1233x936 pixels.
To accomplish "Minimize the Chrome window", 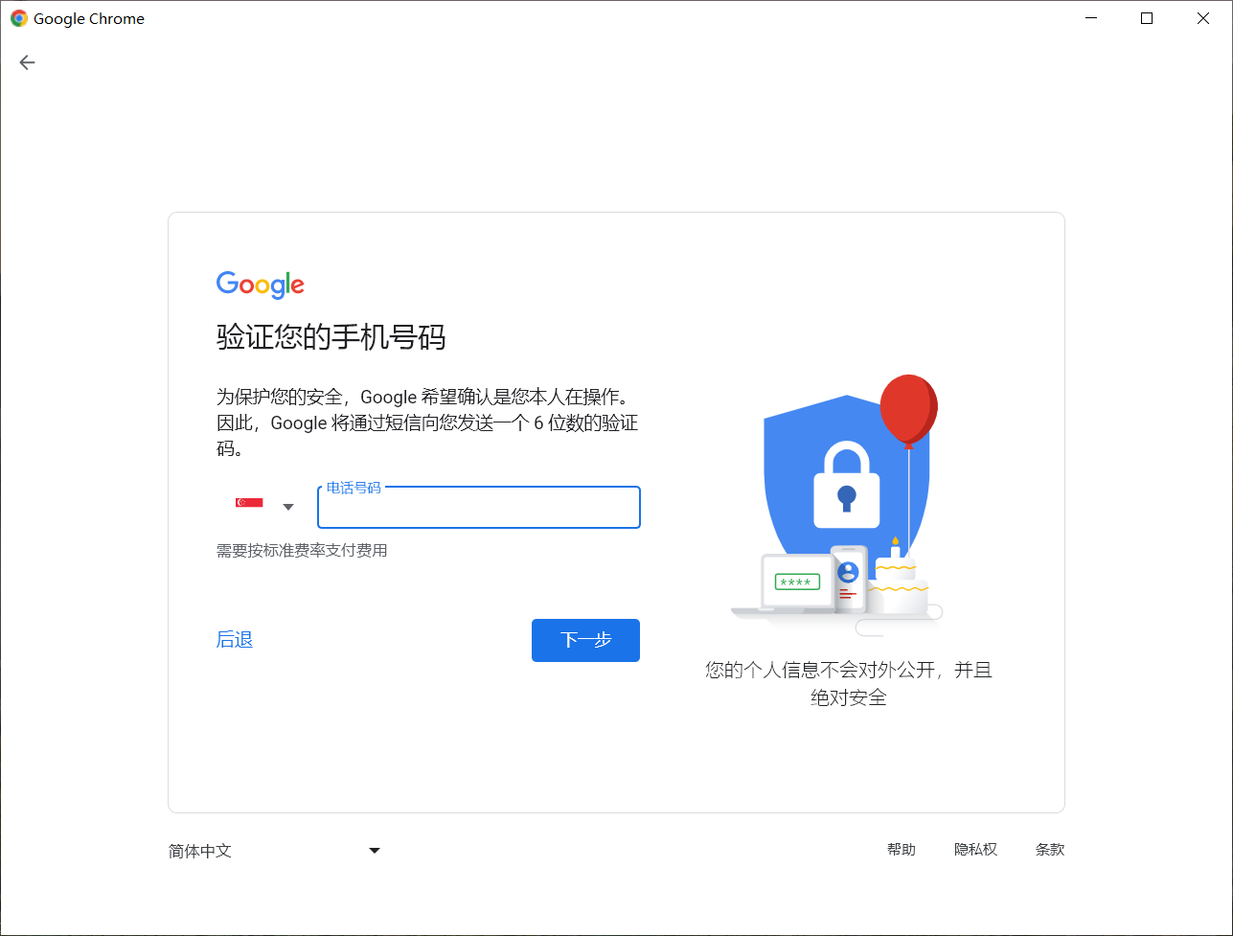I will [1090, 18].
